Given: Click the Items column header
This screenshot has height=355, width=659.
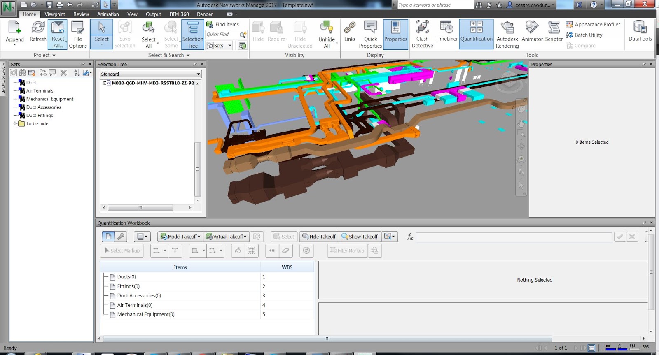Looking at the screenshot, I should [180, 267].
